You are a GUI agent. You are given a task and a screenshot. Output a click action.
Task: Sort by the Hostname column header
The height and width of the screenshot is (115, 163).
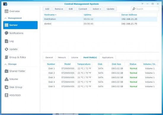click(x=63, y=15)
